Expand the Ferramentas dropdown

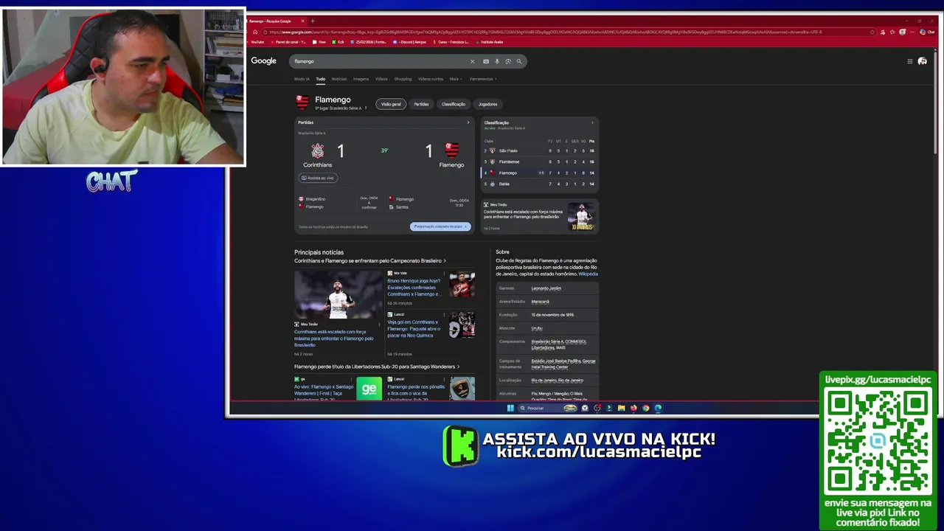click(x=483, y=79)
